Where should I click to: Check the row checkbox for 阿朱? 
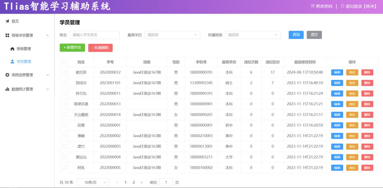[x=64, y=168]
